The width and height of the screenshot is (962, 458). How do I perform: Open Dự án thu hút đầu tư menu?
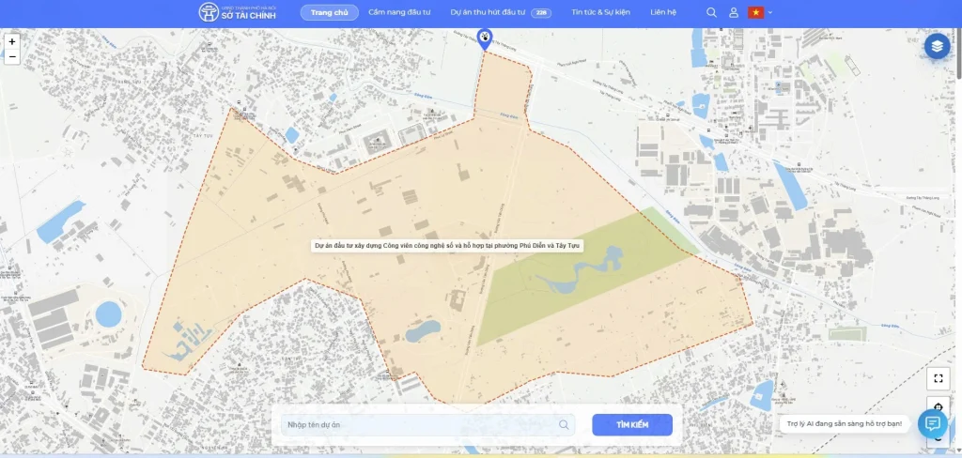coord(488,12)
